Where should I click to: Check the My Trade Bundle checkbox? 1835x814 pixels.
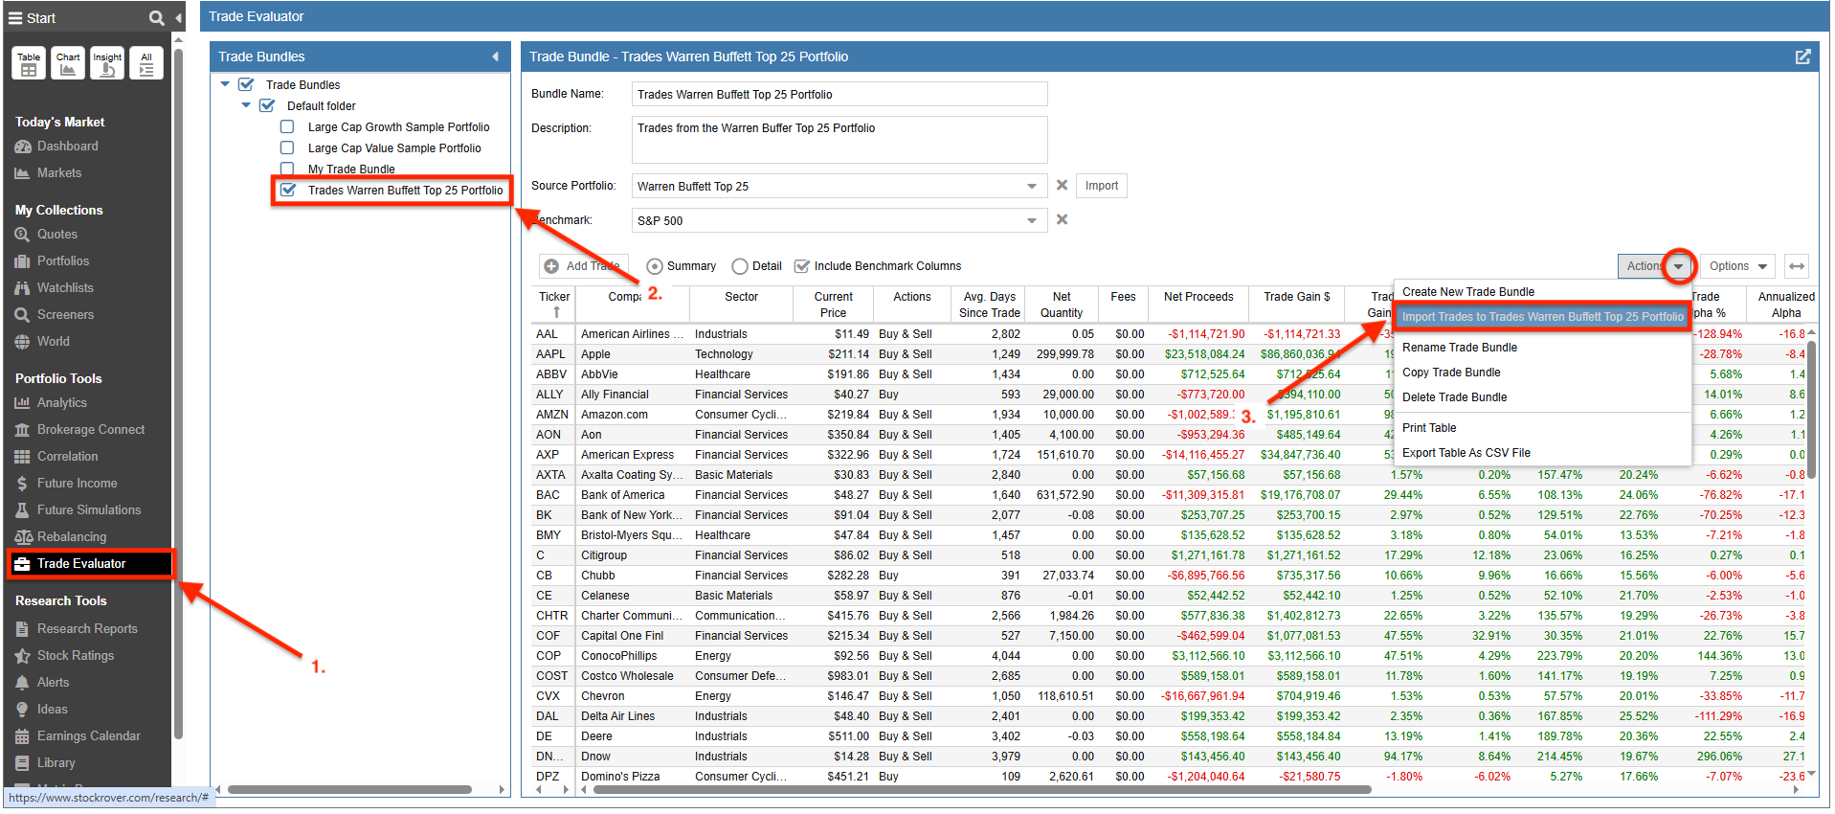point(287,169)
